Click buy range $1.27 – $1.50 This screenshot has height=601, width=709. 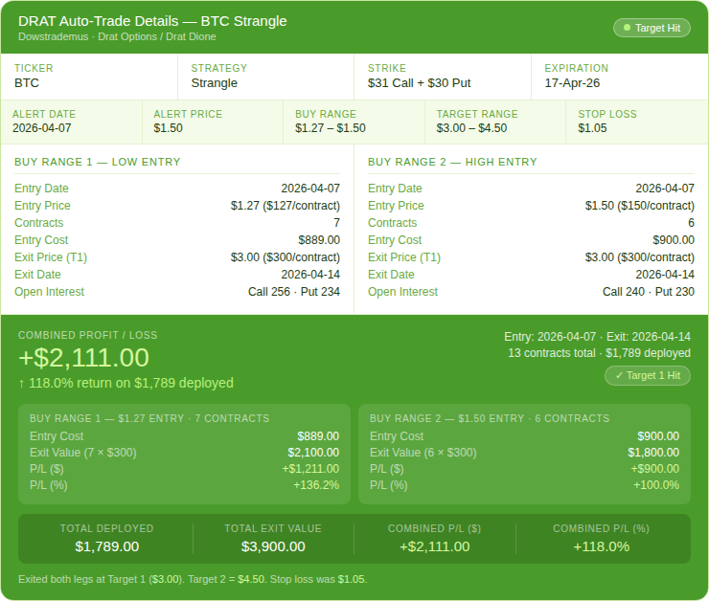[x=331, y=128]
